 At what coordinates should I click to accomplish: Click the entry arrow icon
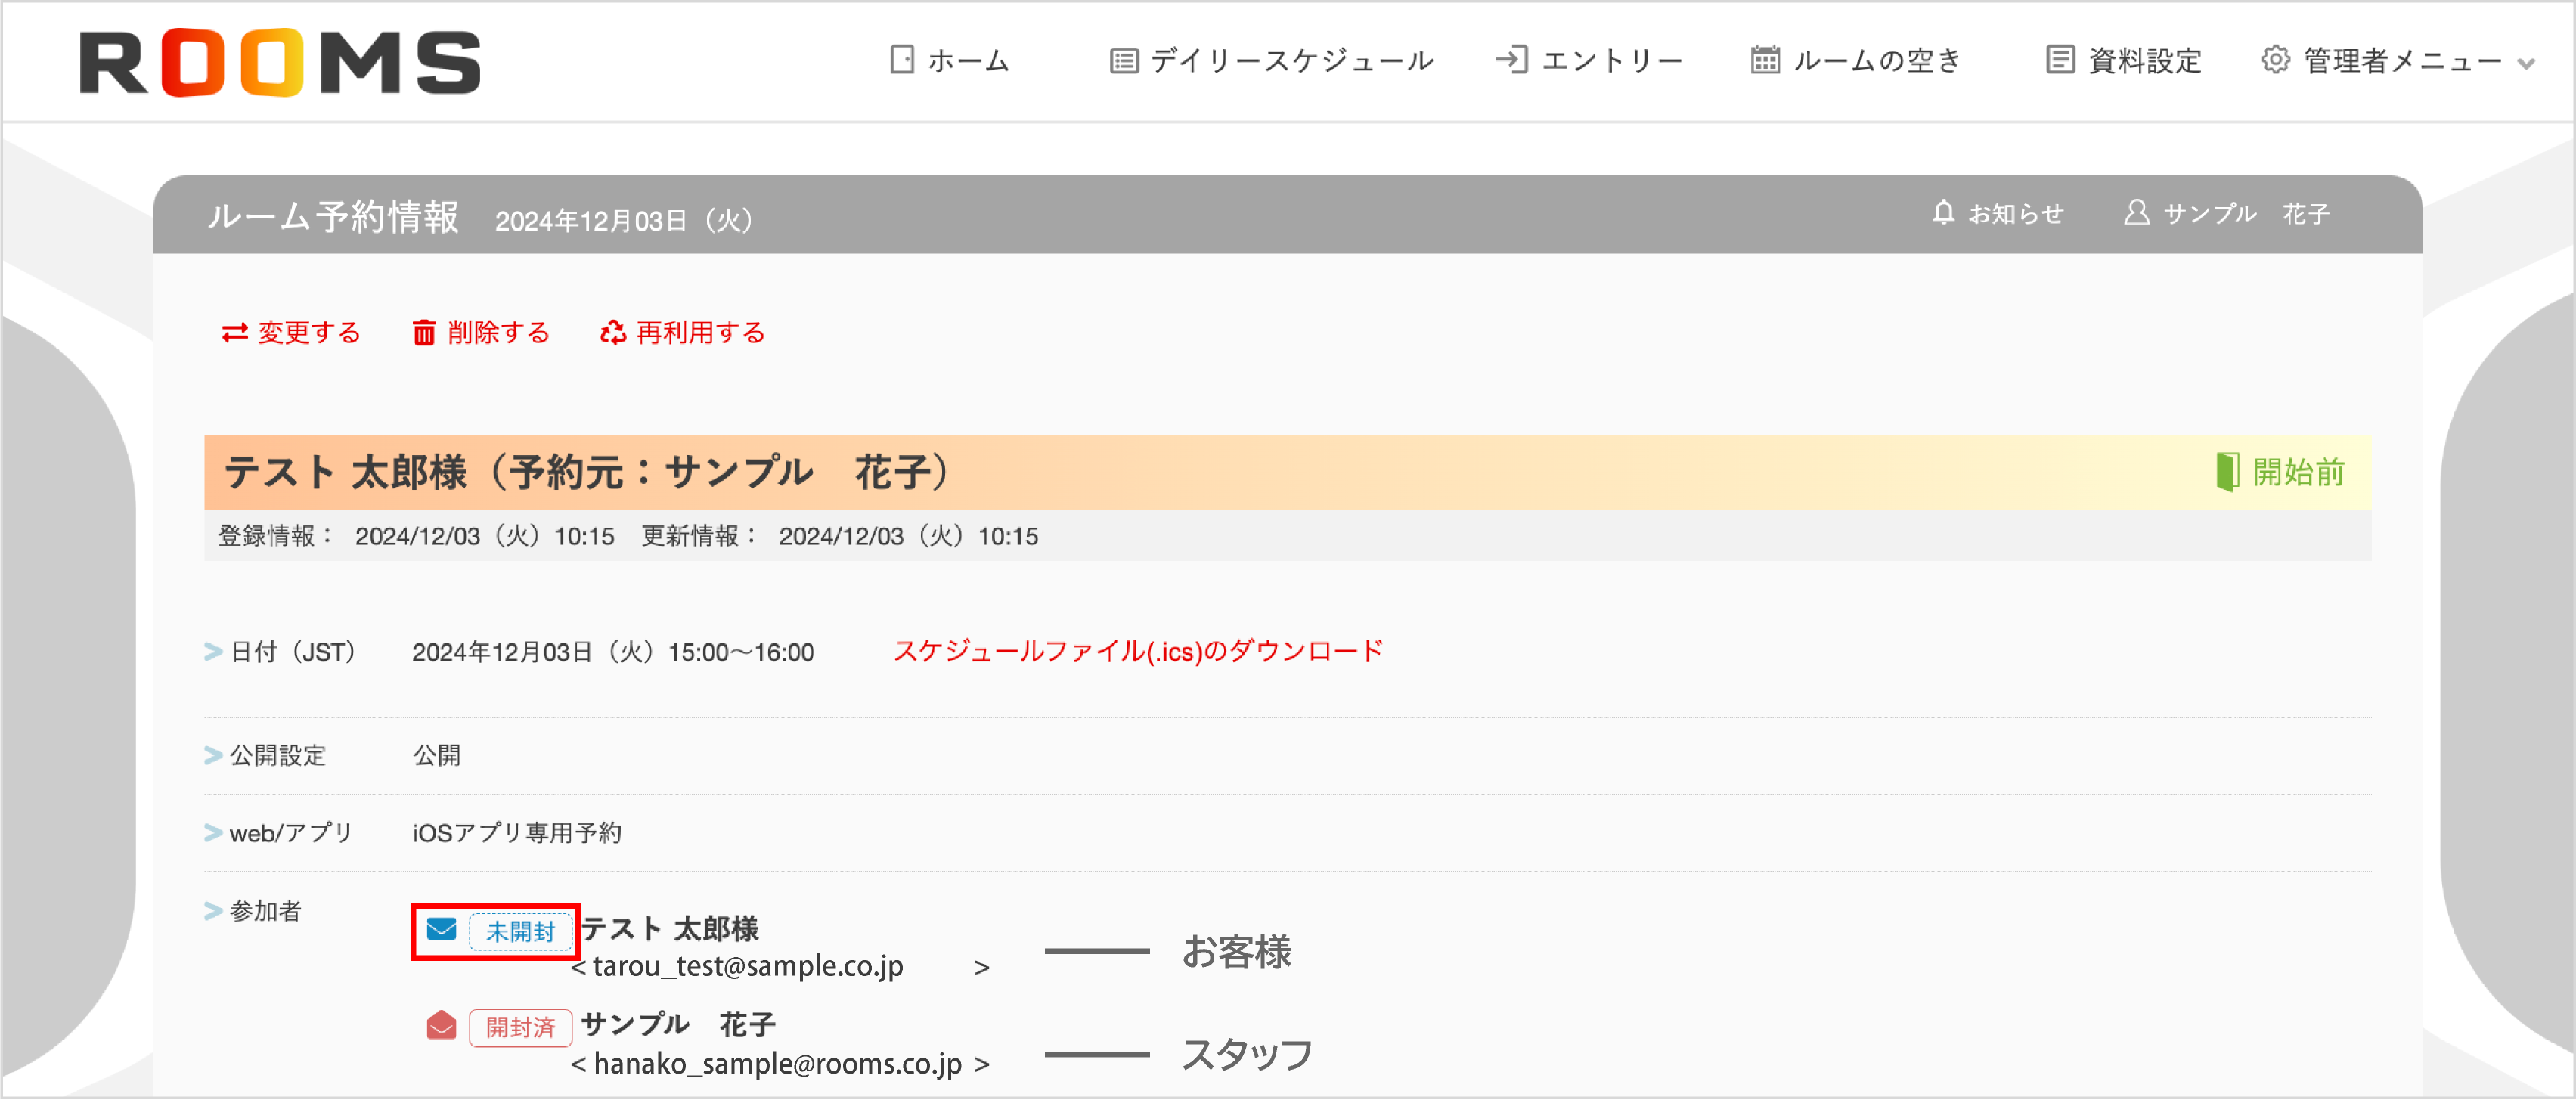1512,60
